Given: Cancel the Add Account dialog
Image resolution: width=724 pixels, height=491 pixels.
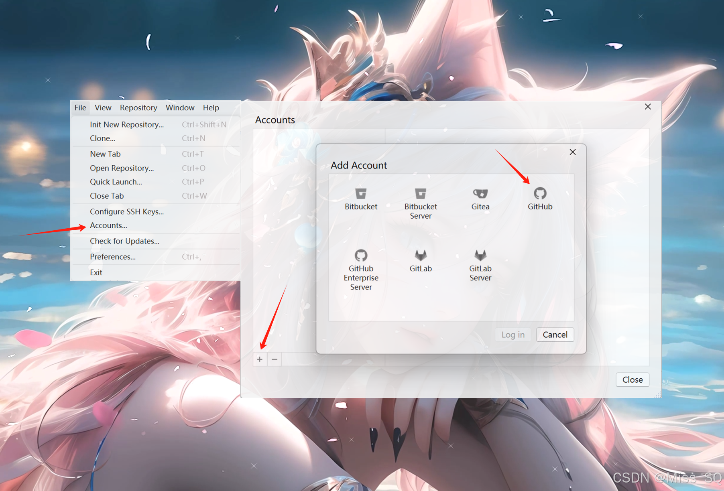Looking at the screenshot, I should [555, 335].
